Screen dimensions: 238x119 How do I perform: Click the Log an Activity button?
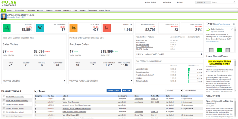pyautogui.click(x=114, y=91)
